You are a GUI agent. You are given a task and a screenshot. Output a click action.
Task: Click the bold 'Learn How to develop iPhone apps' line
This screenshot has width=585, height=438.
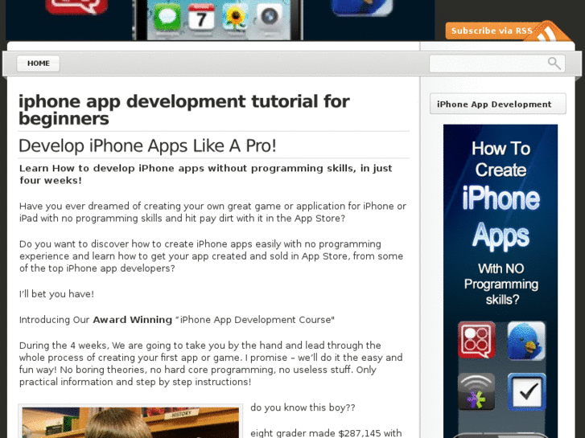click(205, 174)
